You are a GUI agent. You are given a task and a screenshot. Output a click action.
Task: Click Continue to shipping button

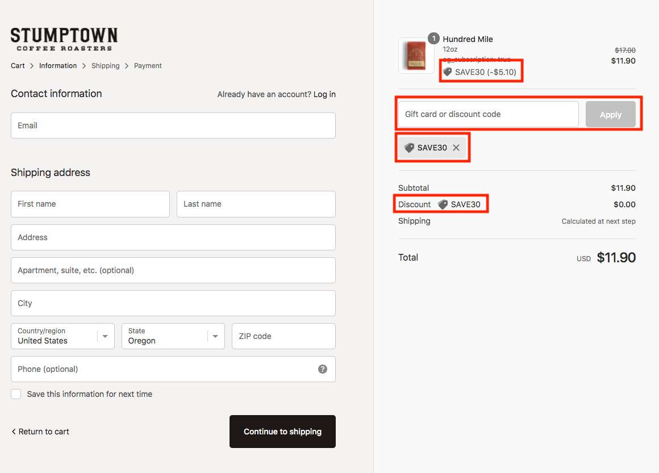pos(282,432)
